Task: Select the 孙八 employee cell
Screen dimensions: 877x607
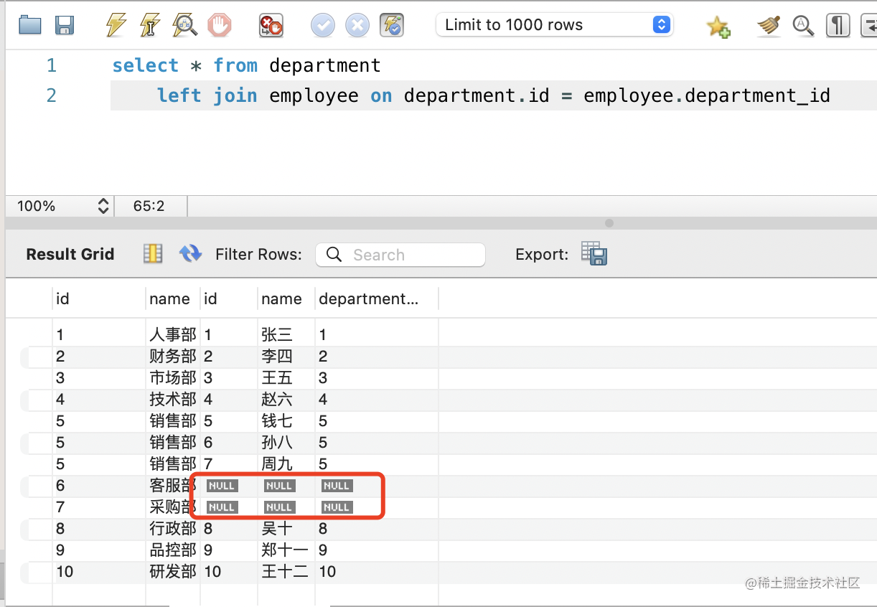Action: click(x=286, y=442)
